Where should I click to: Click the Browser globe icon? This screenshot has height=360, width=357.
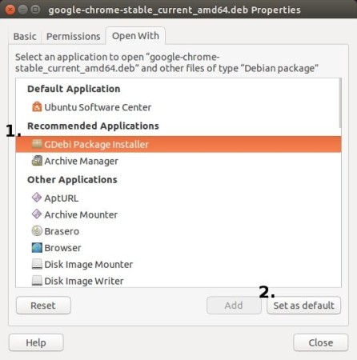(37, 247)
